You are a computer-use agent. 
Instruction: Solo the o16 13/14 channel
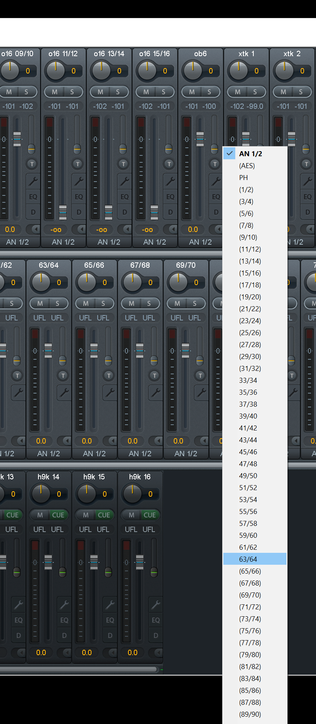(118, 92)
